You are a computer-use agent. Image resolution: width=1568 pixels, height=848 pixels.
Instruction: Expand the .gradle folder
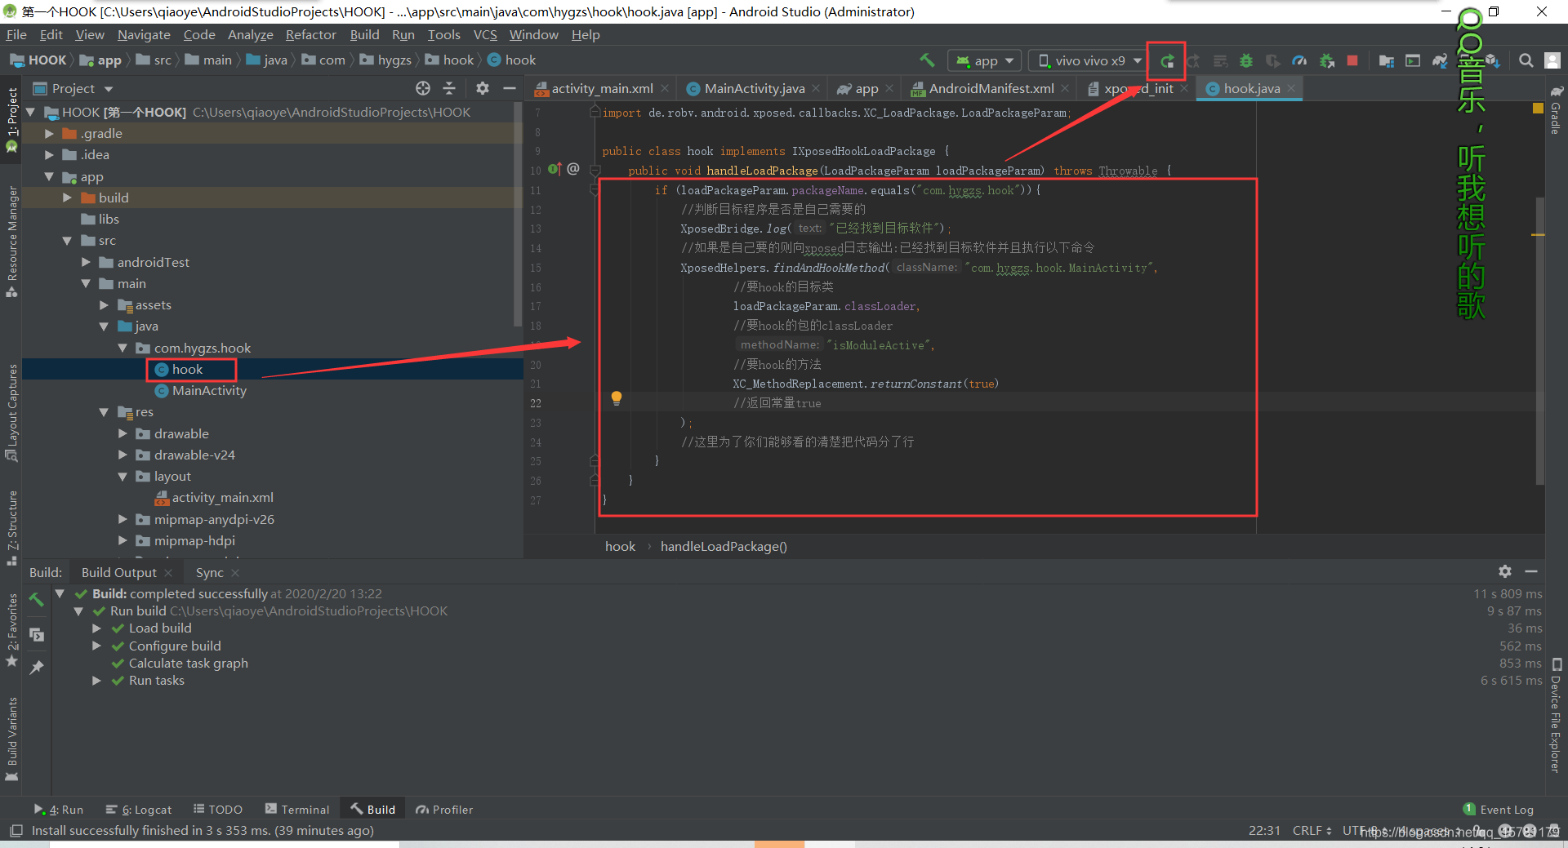(x=50, y=133)
